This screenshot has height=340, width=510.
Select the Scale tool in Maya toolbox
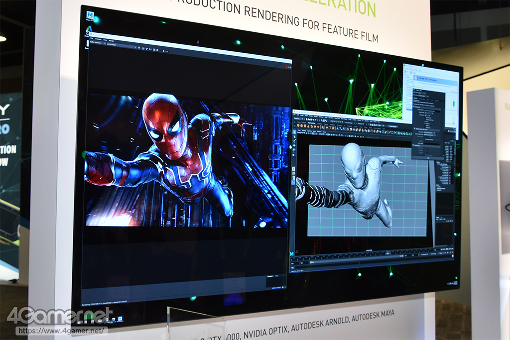294,155
